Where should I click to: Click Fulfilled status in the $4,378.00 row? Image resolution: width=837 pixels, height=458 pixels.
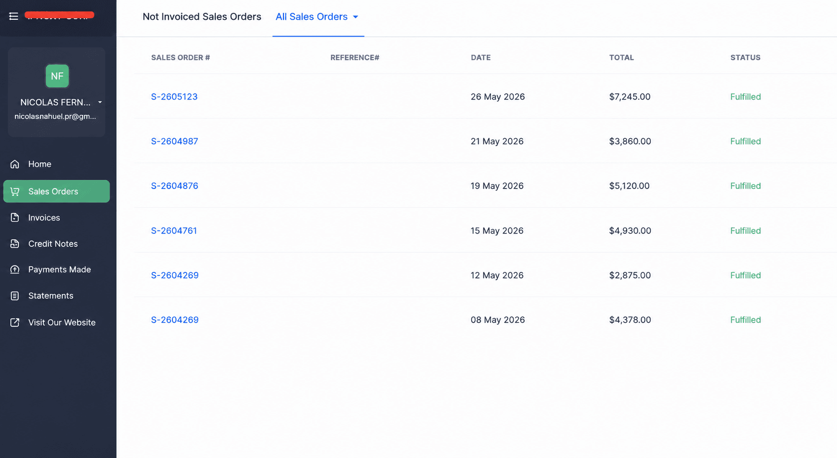tap(745, 320)
